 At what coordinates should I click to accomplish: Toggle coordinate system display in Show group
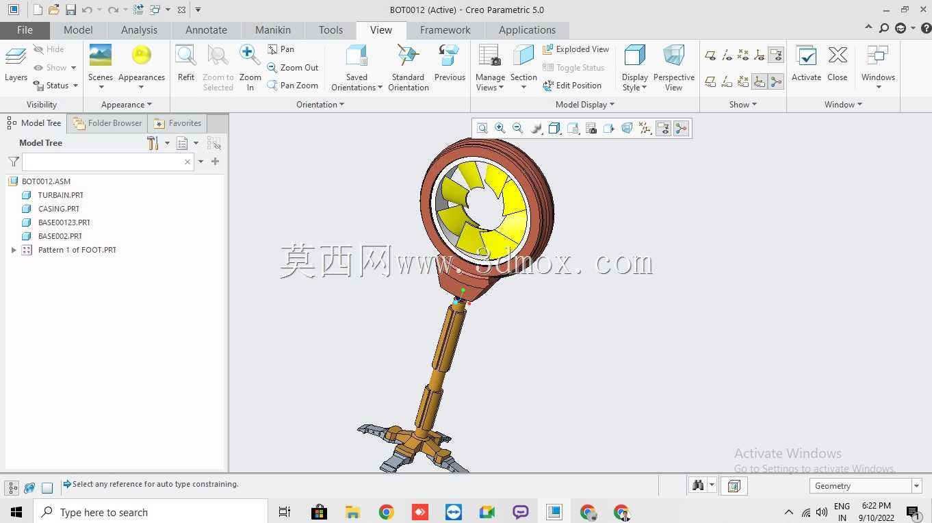pyautogui.click(x=760, y=55)
